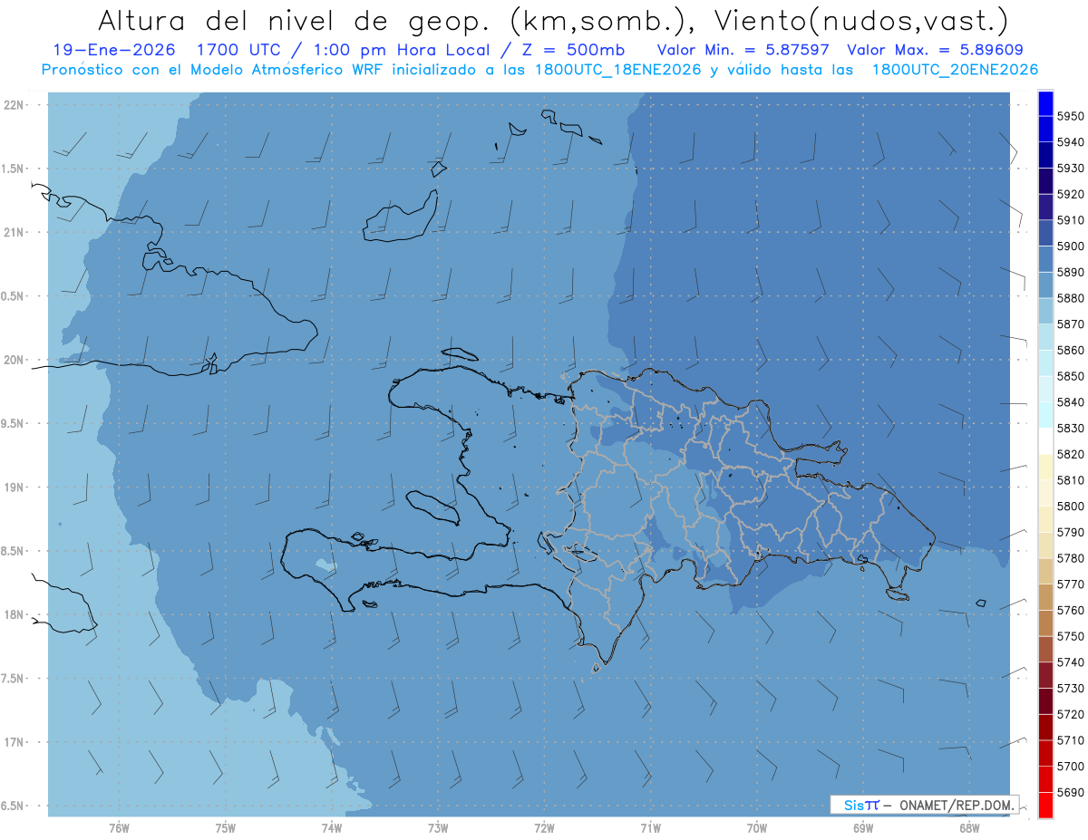This screenshot has height=840, width=1088.
Task: Click the '5850' legend value
Action: click(1071, 376)
